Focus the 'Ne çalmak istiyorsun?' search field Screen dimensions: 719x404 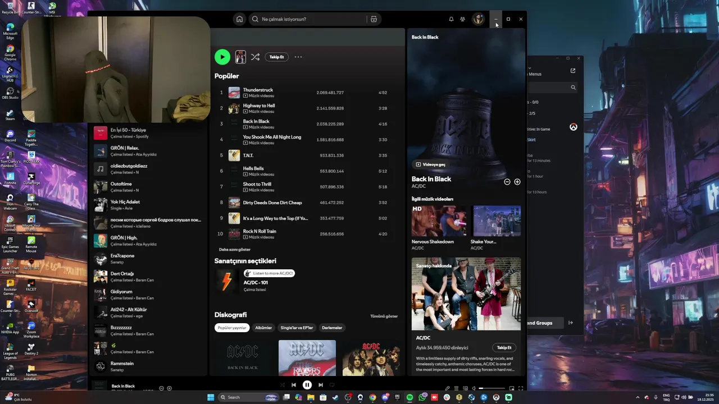click(307, 19)
